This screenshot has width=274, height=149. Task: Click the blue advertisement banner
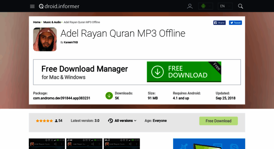209,144
